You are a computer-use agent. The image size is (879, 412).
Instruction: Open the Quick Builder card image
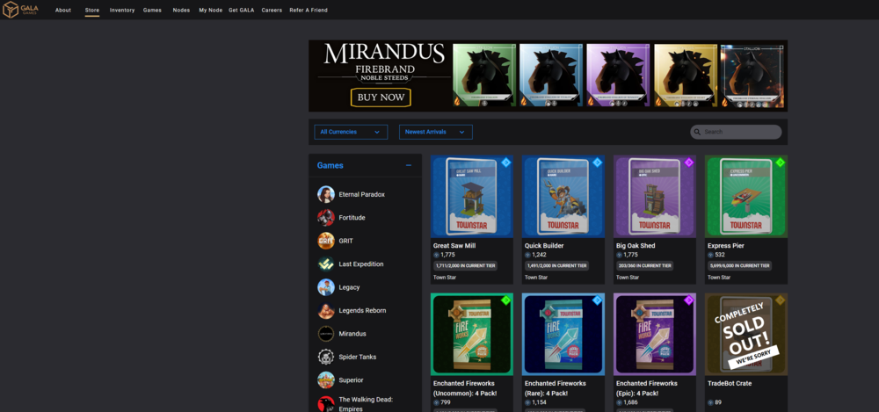click(563, 197)
